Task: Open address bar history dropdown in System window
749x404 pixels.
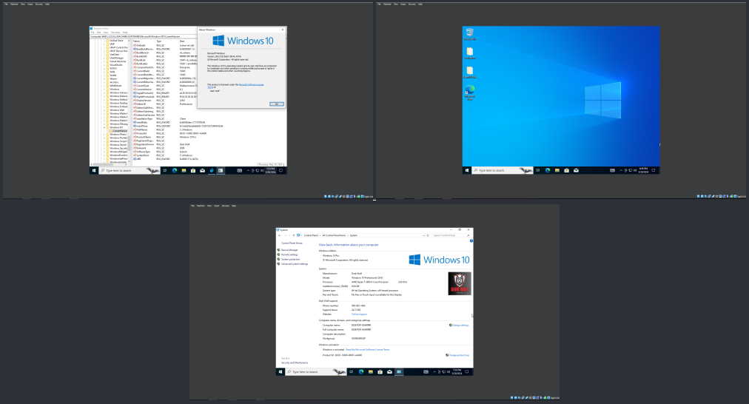Action: [424, 235]
